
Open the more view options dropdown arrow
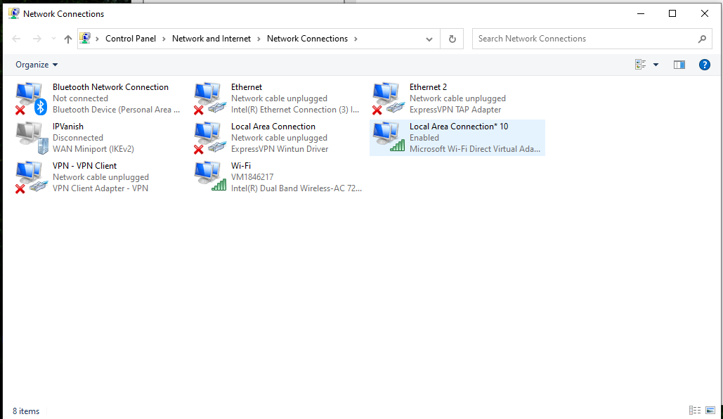coord(656,65)
